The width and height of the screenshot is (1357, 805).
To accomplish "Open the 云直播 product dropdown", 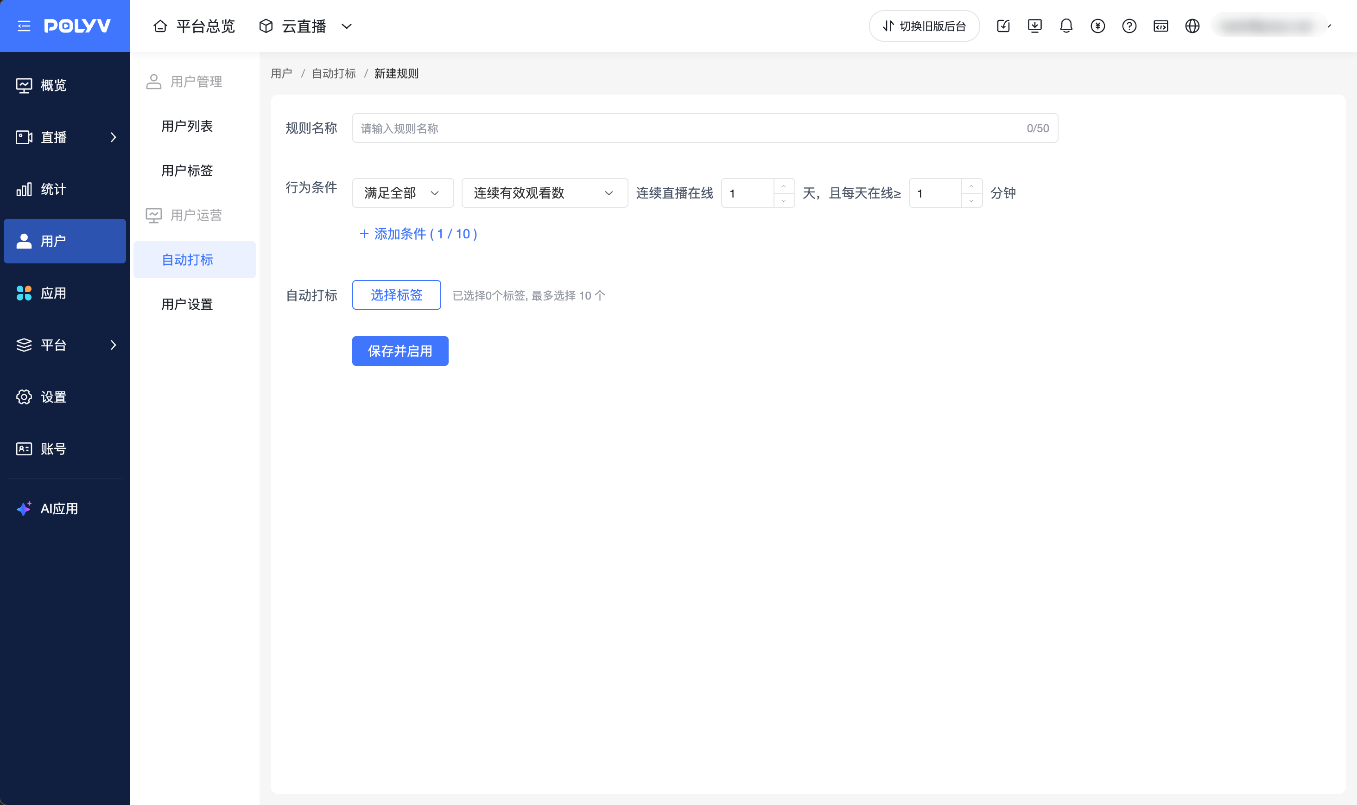I will tap(306, 26).
